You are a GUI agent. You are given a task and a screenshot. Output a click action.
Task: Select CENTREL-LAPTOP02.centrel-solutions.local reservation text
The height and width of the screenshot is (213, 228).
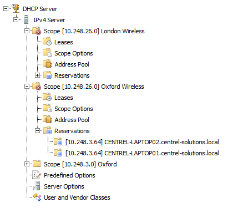click(142, 142)
